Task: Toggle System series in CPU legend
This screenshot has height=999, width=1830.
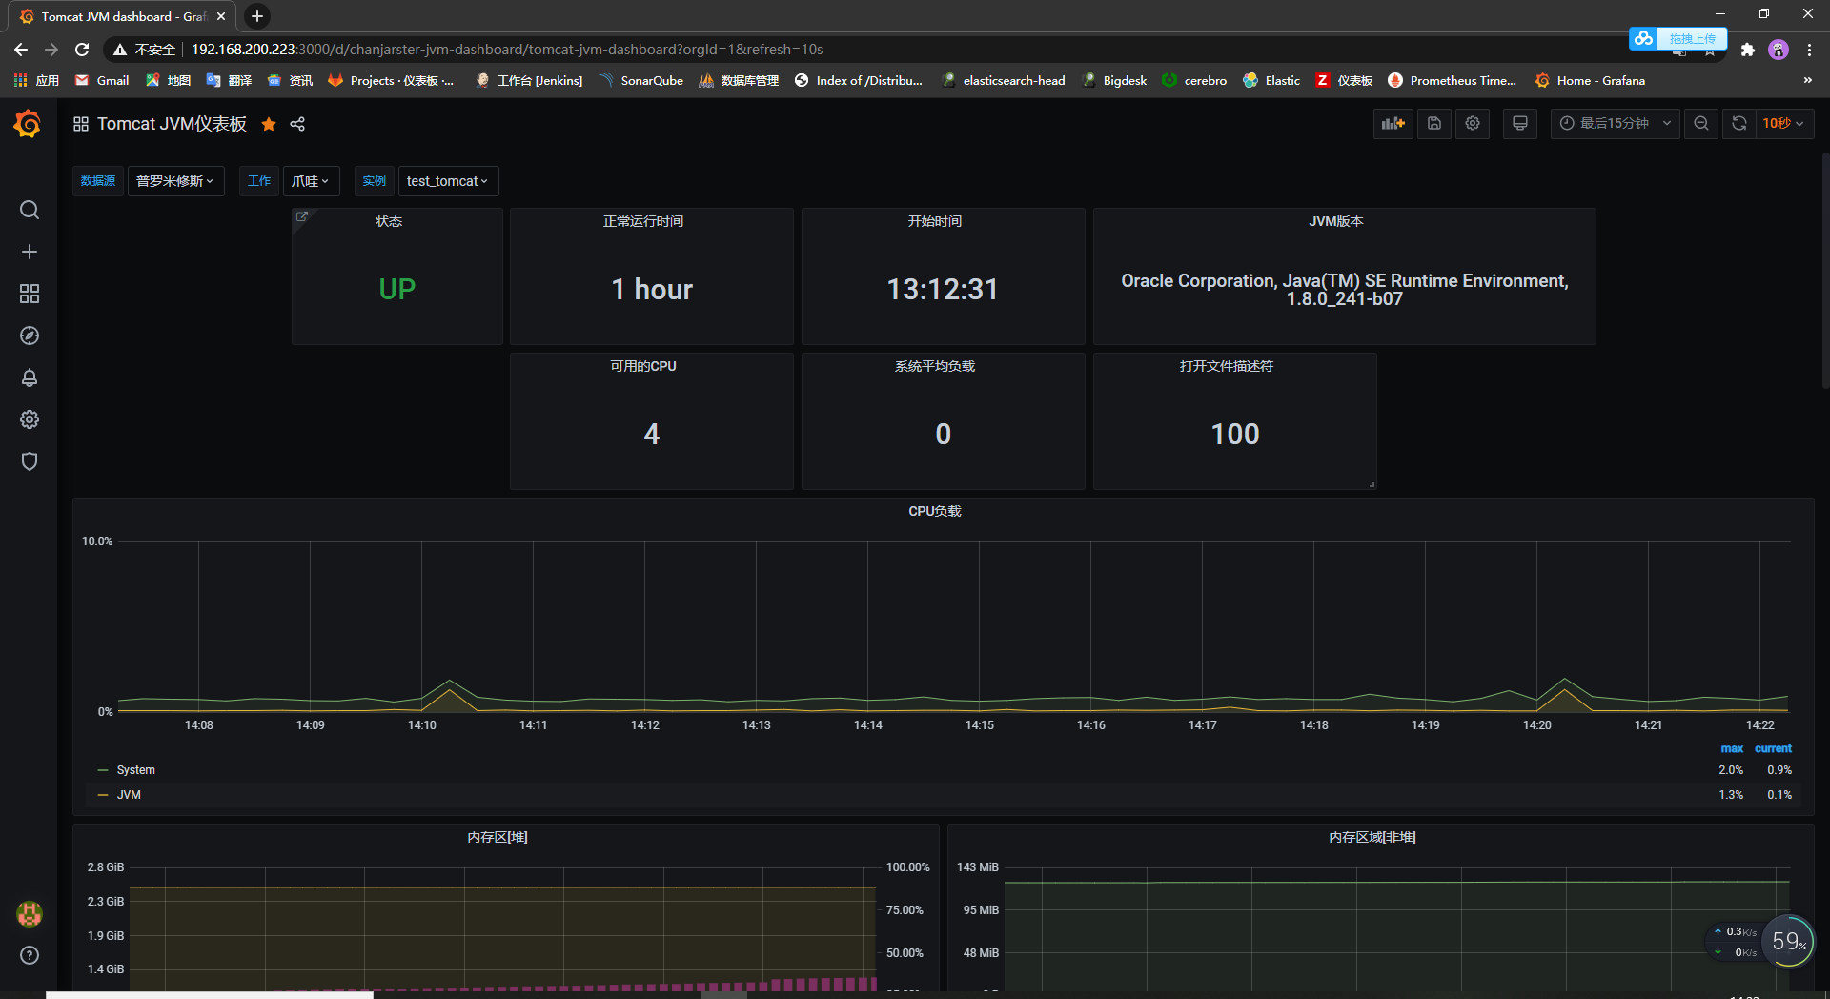Action: coord(135,770)
